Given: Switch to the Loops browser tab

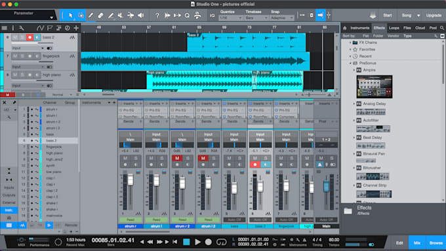Looking at the screenshot, I should [394, 28].
